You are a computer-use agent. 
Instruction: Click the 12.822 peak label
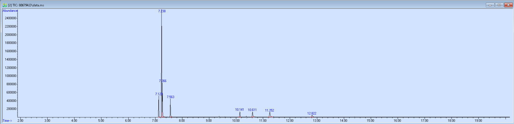point(312,113)
